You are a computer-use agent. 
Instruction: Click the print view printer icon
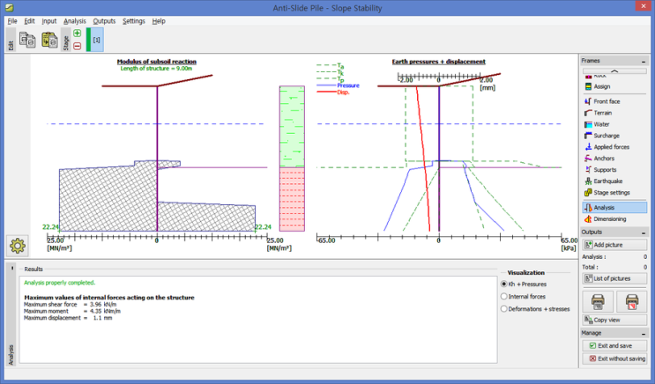click(598, 301)
